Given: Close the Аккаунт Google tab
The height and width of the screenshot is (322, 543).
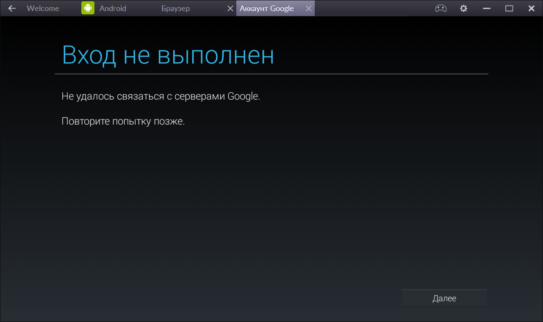Looking at the screenshot, I should [x=308, y=8].
